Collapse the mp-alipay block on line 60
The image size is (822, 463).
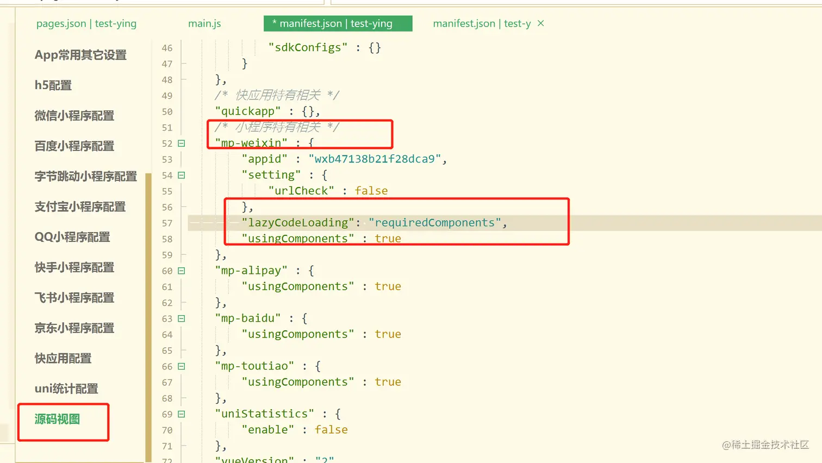(x=182, y=271)
